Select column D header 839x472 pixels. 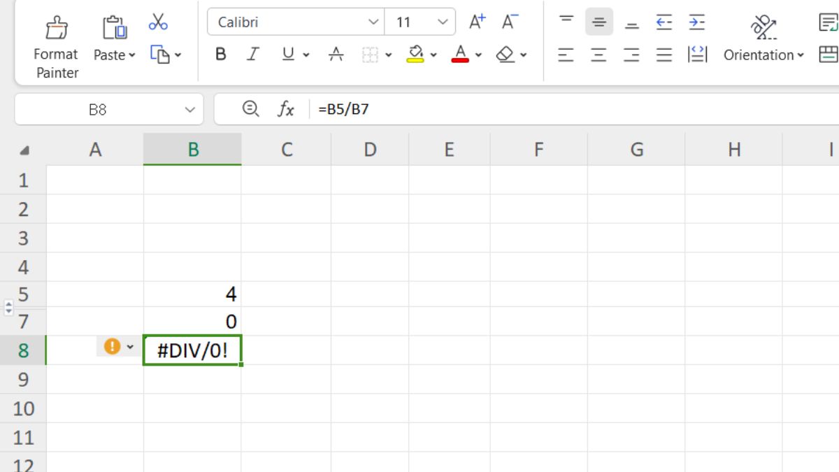tap(370, 149)
